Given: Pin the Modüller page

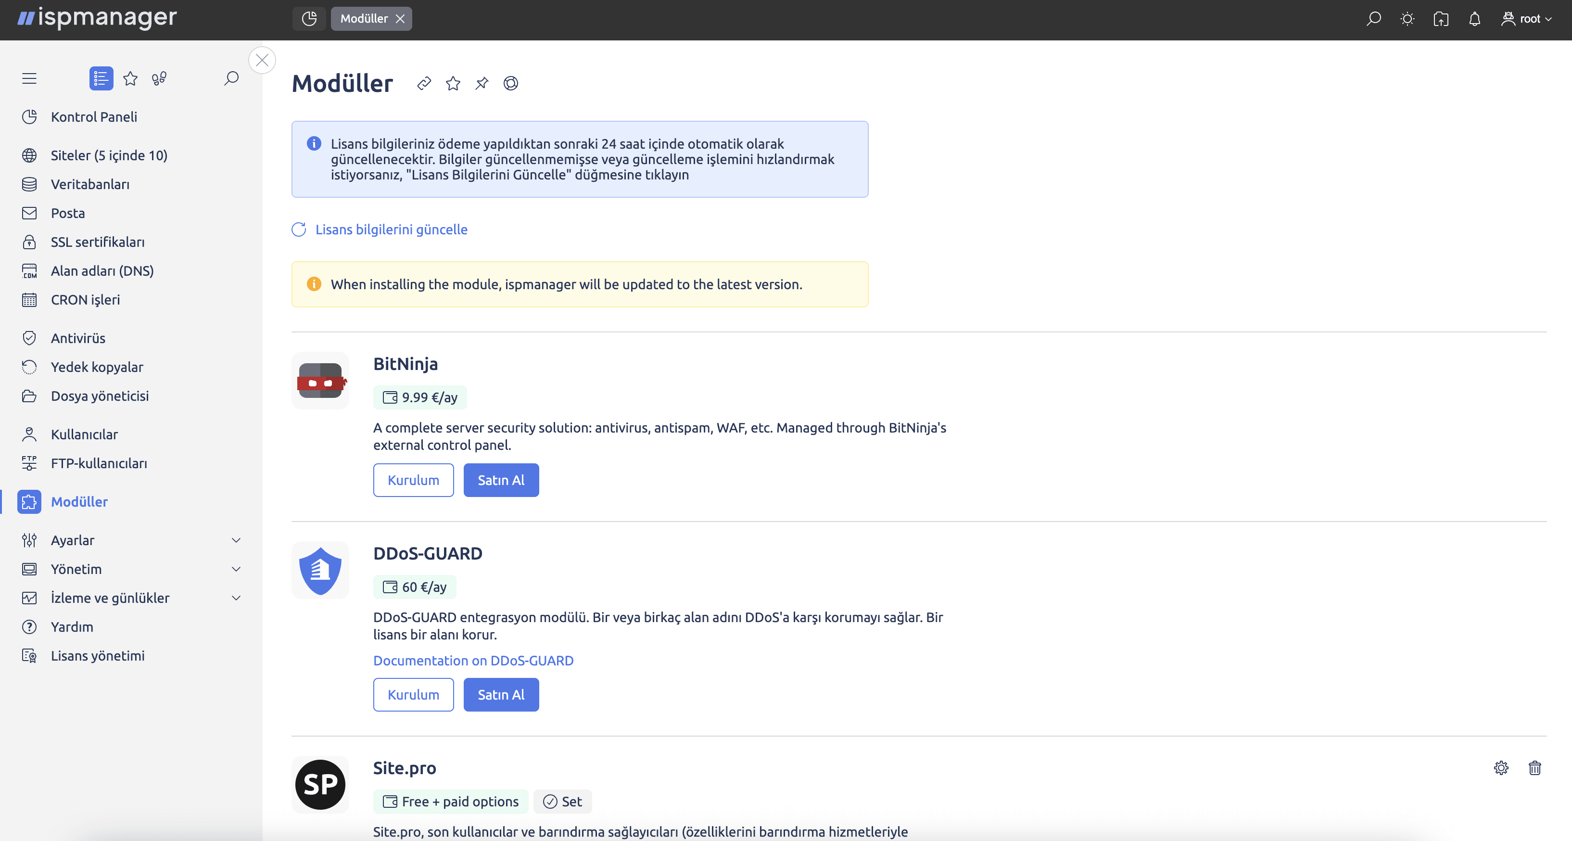Looking at the screenshot, I should click(x=482, y=83).
